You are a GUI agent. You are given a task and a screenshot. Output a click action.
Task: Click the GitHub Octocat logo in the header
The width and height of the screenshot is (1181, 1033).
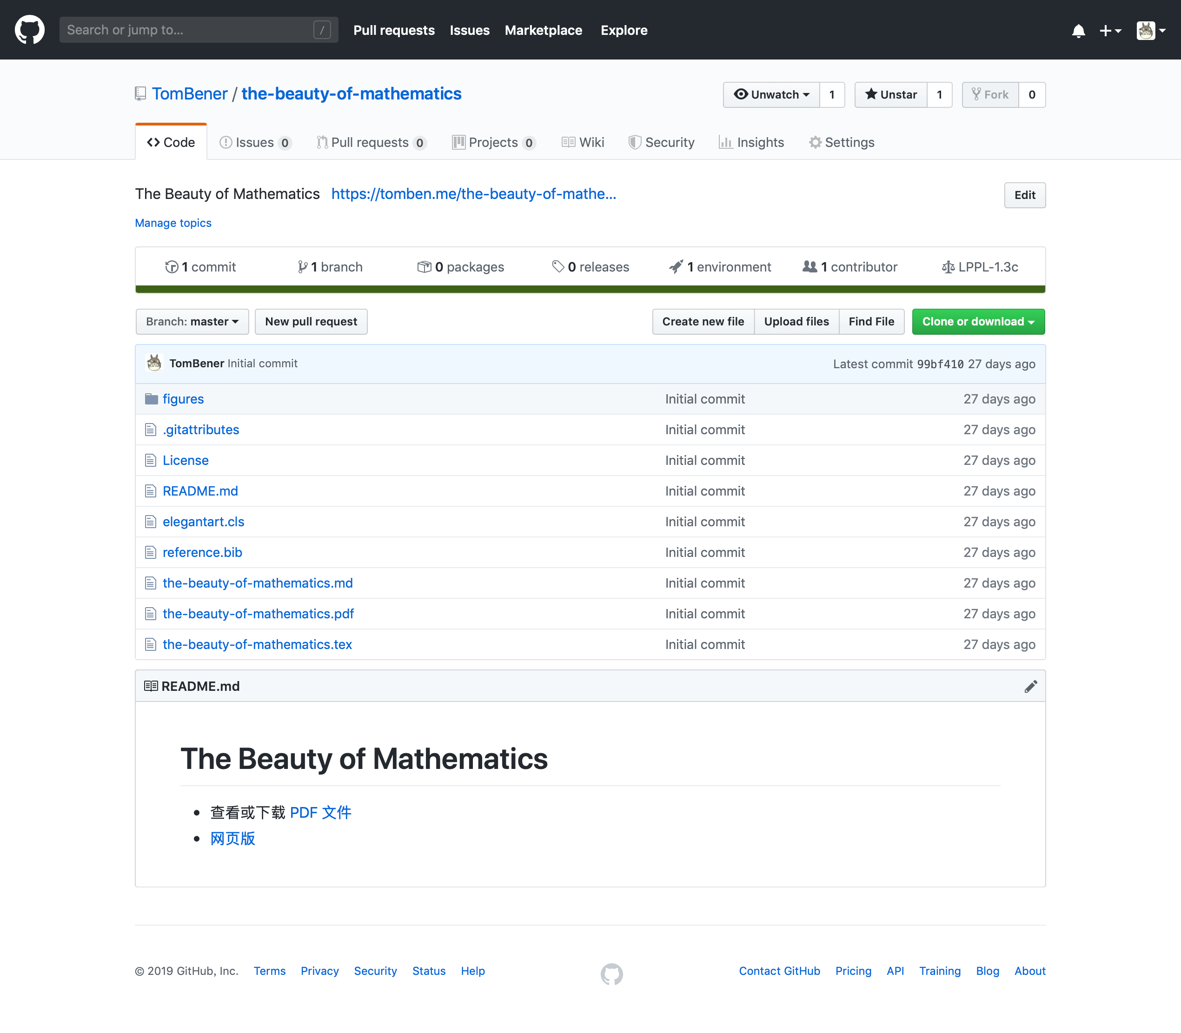[x=29, y=29]
